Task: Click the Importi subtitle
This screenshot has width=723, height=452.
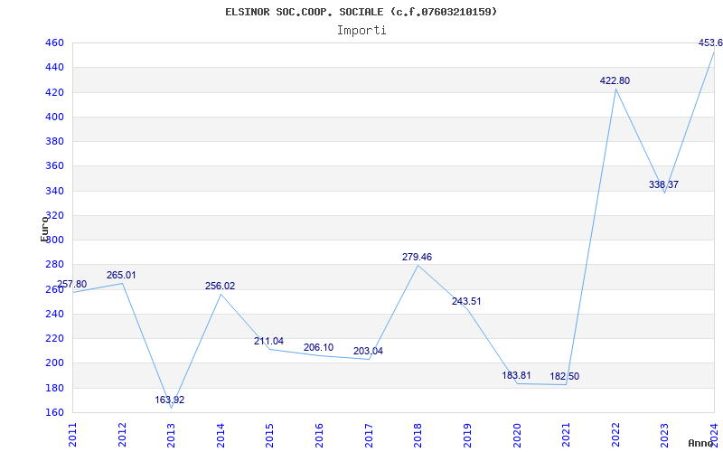Action: tap(361, 31)
